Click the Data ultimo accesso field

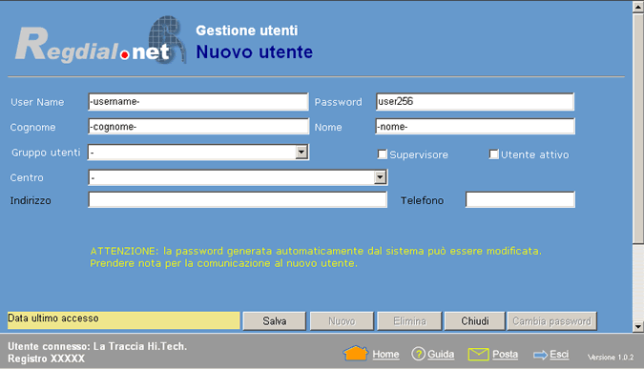click(124, 320)
